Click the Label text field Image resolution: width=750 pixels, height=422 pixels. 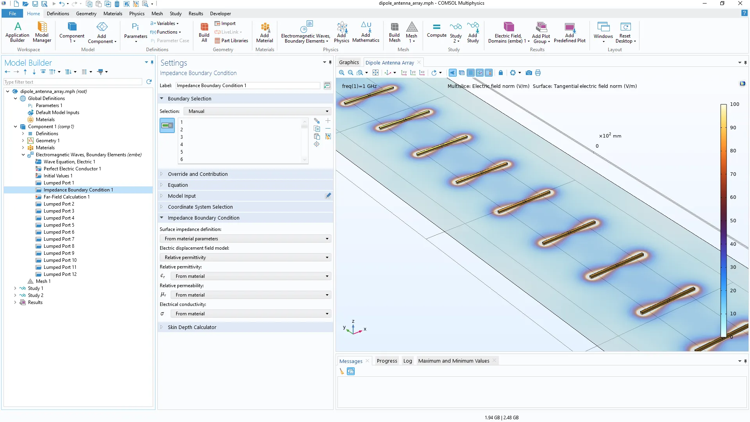coord(248,86)
